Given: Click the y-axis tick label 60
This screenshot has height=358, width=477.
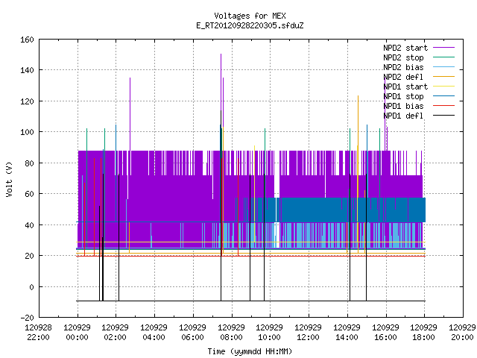Looking at the screenshot, I should point(29,194).
